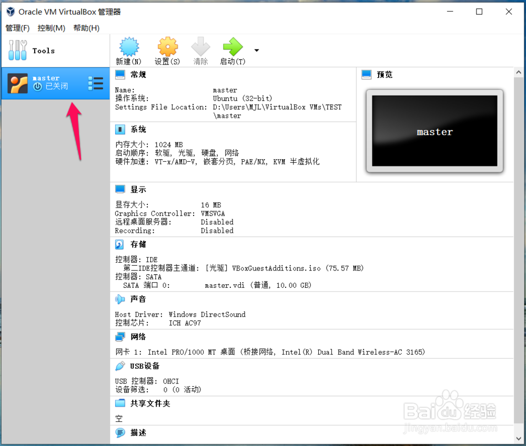Click the master preview thumbnail

(x=435, y=131)
